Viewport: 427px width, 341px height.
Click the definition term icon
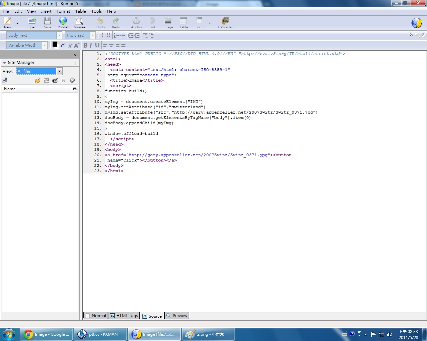pos(145,35)
